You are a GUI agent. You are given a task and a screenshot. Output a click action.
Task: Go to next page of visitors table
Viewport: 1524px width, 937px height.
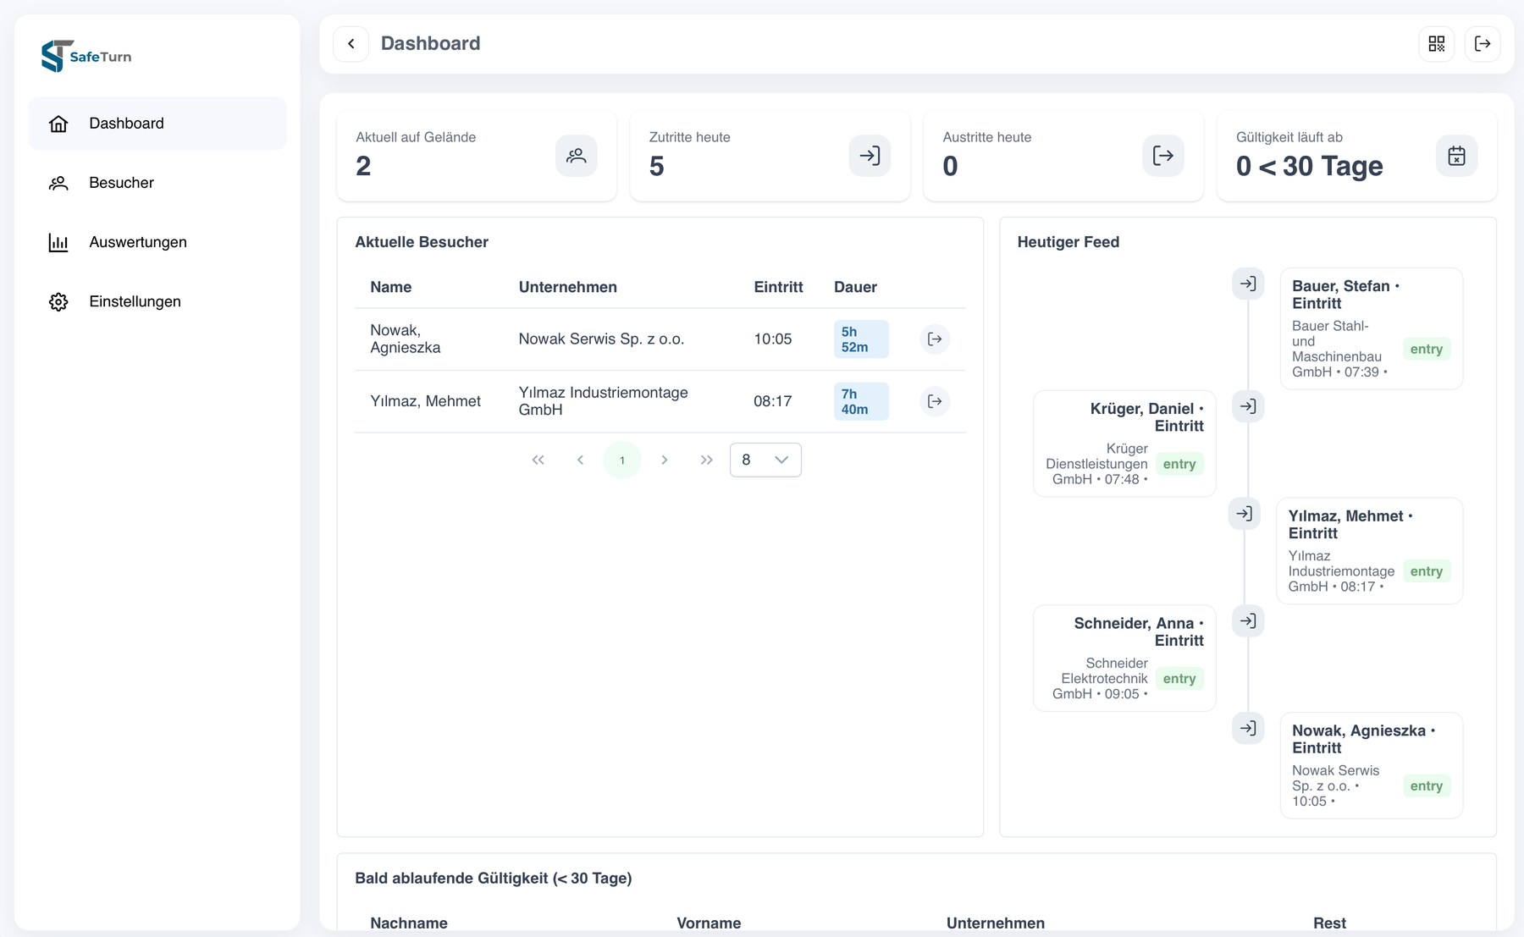665,460
